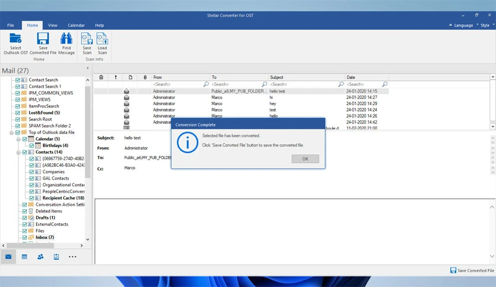Click the Save Scan icon

click(87, 39)
